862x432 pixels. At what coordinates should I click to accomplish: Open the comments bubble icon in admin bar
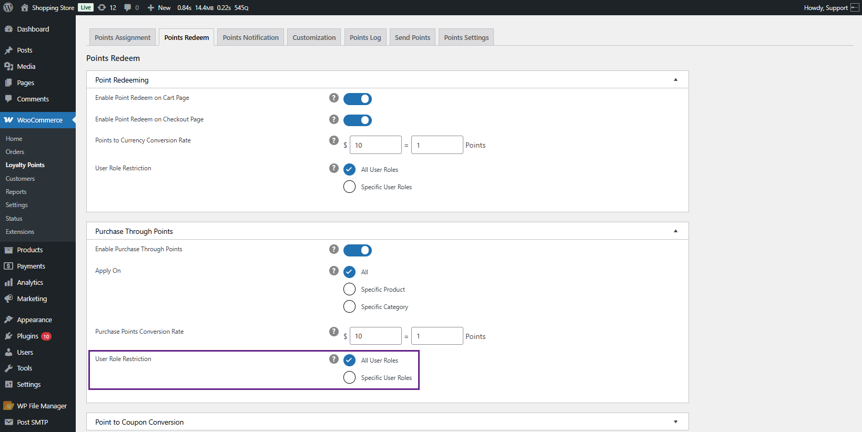pyautogui.click(x=127, y=7)
